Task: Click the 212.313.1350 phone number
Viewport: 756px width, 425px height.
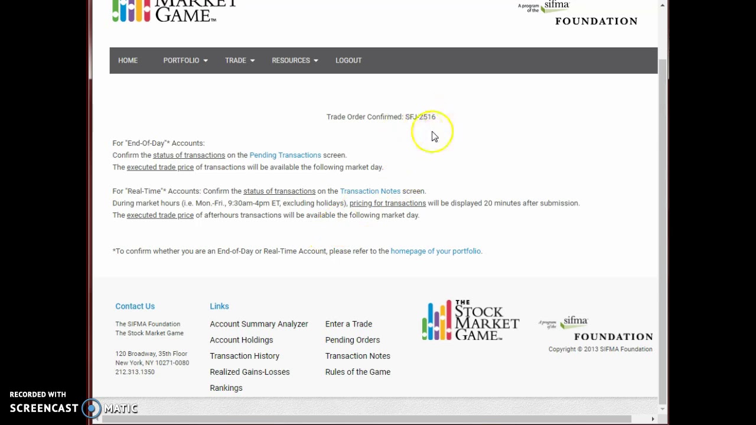Action: [x=135, y=372]
